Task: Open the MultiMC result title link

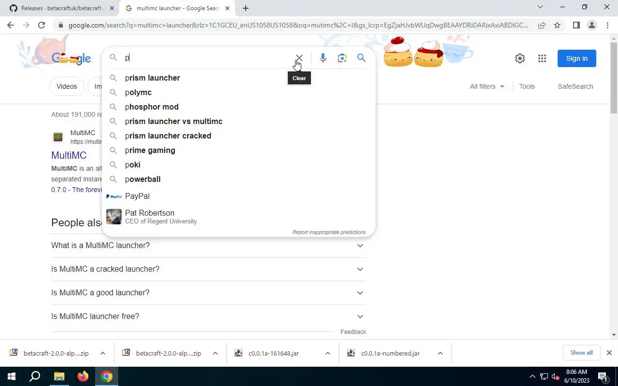Action: 69,155
